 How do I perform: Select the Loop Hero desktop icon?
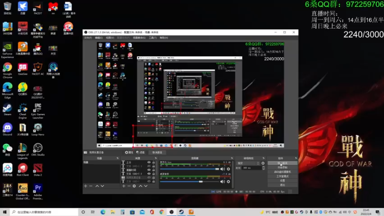point(38,129)
